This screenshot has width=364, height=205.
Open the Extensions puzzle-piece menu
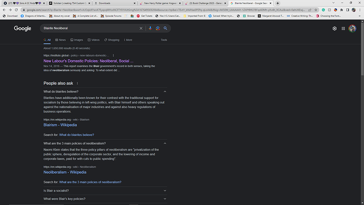[341, 10]
